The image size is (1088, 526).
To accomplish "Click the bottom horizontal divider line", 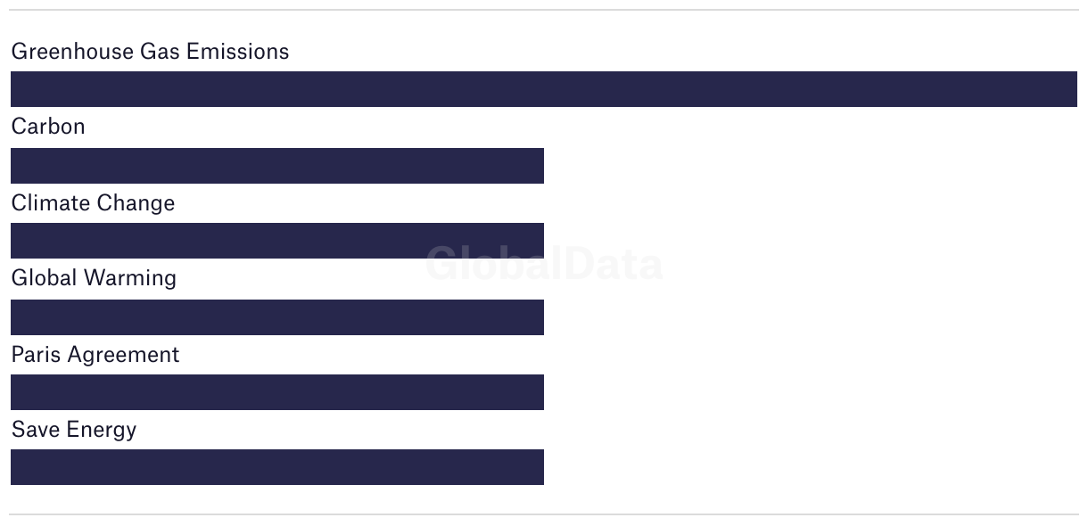I will [544, 514].
